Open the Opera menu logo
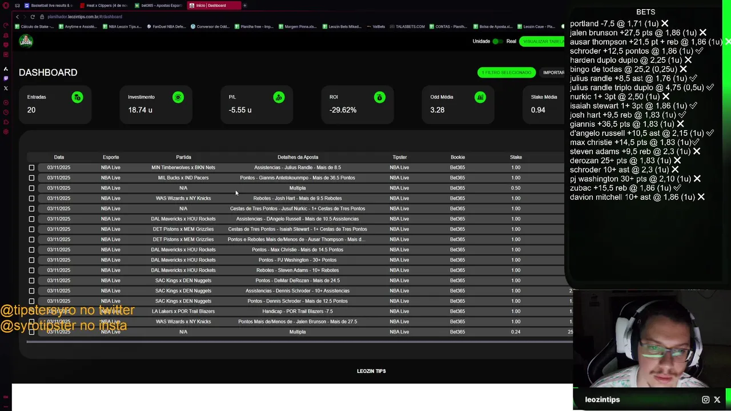The width and height of the screenshot is (731, 411). [6, 5]
